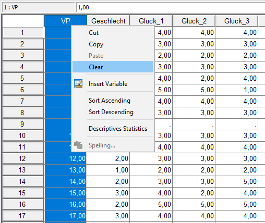This screenshot has height=223, width=265.
Task: Choose Copy from the context menu
Action: (113, 44)
